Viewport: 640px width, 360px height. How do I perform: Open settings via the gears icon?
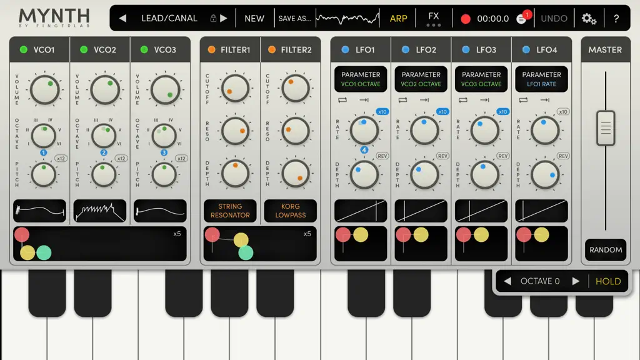589,19
